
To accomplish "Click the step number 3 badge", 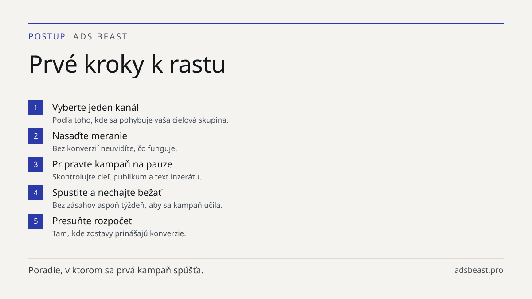I will 36,164.
